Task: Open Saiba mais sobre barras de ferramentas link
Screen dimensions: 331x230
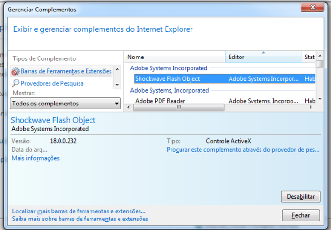Action: [x=80, y=219]
